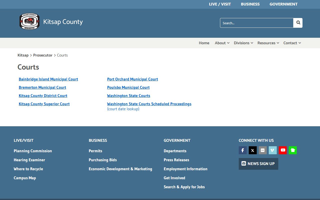This screenshot has width=320, height=200.
Task: Open Campus Map footer link
Action: pos(25,178)
